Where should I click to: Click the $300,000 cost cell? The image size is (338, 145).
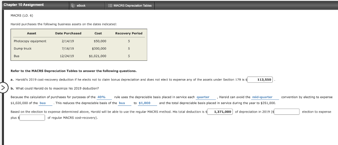coord(99,49)
